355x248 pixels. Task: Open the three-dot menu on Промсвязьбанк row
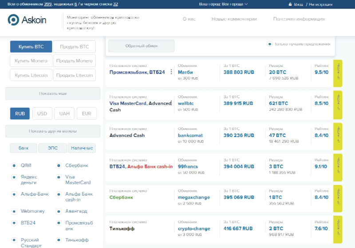pyautogui.click(x=171, y=72)
